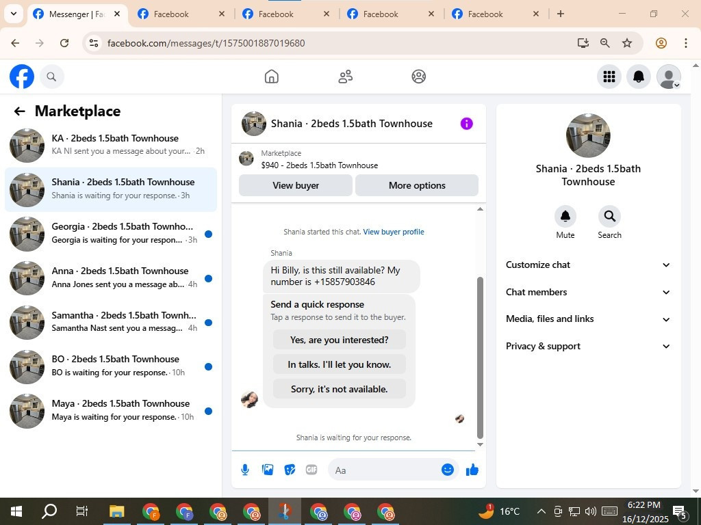
Task: Expand Media, files and links section
Action: click(588, 319)
